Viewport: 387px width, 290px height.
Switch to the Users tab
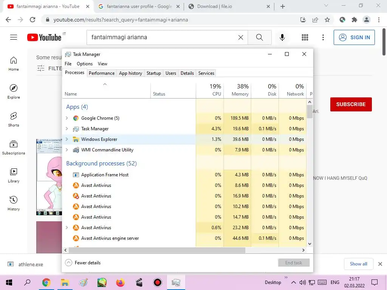click(x=171, y=73)
